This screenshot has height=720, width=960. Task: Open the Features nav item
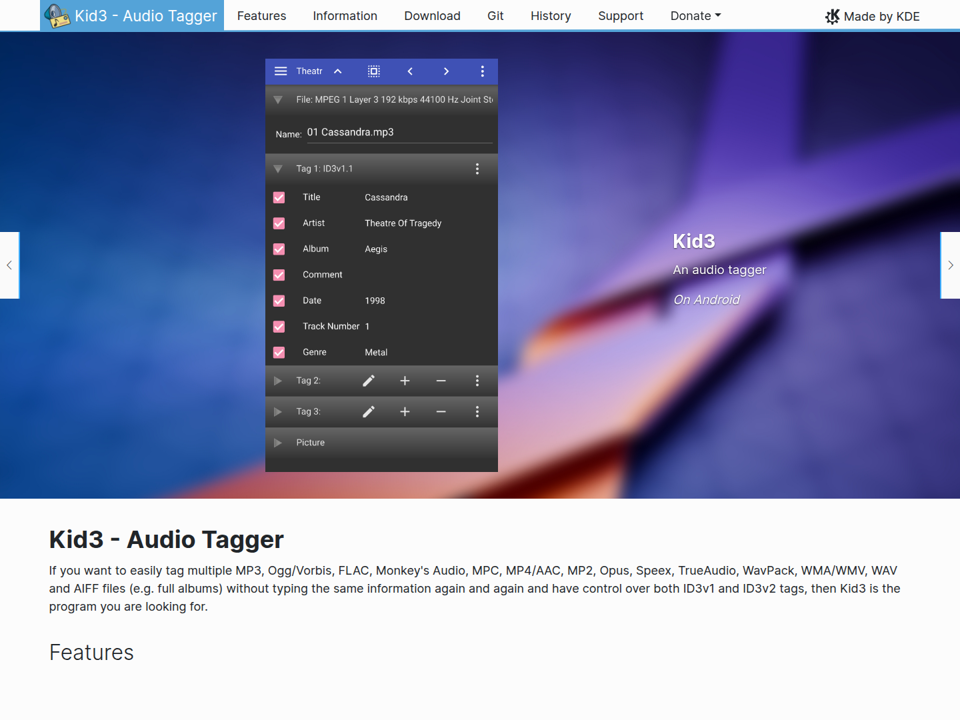261,16
